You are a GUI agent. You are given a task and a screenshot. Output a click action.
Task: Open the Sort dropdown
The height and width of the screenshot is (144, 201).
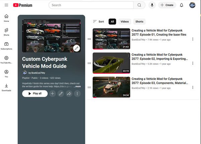pos(98,21)
